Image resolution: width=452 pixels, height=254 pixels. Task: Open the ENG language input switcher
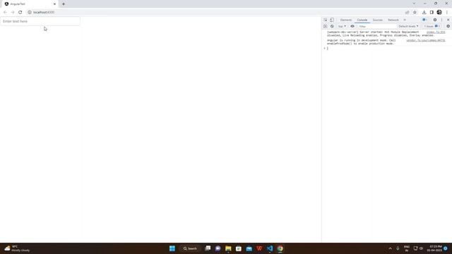[x=407, y=248]
